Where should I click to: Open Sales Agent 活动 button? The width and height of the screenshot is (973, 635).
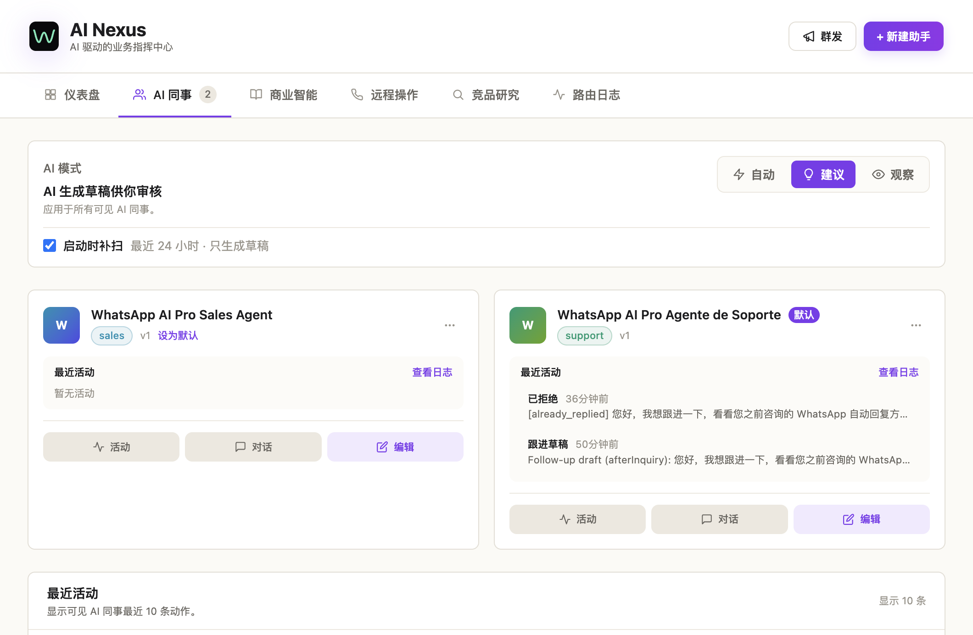point(111,447)
